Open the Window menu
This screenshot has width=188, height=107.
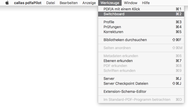coord(131,3)
